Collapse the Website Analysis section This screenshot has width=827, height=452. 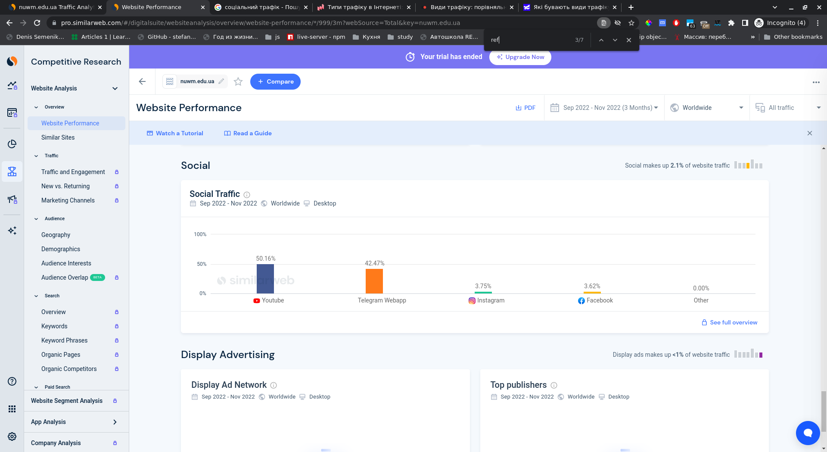[x=115, y=88]
